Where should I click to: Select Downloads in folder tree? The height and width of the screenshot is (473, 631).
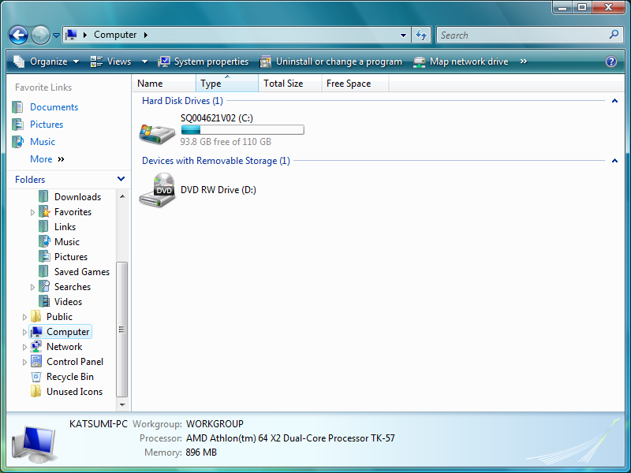tap(77, 196)
